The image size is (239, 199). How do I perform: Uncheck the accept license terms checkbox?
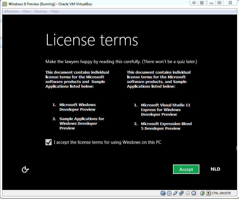click(x=48, y=142)
